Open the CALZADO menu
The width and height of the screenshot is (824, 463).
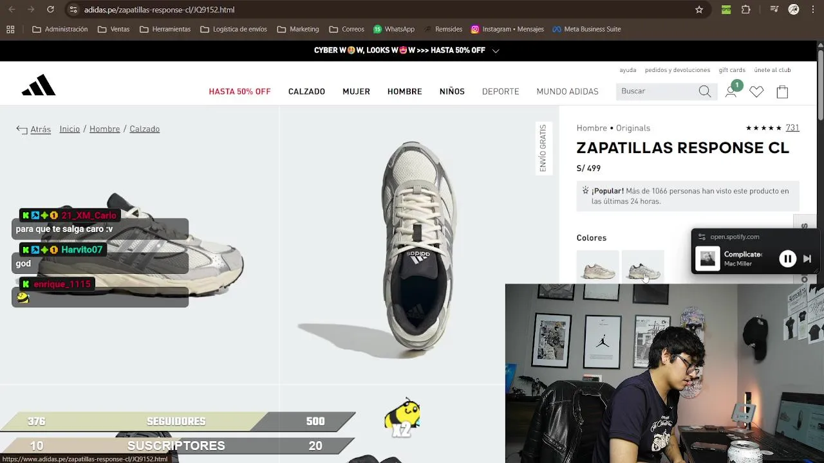[x=306, y=91]
